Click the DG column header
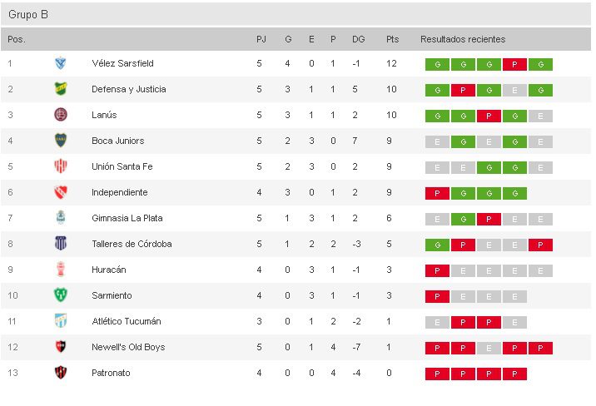596x406 pixels. tap(358, 39)
